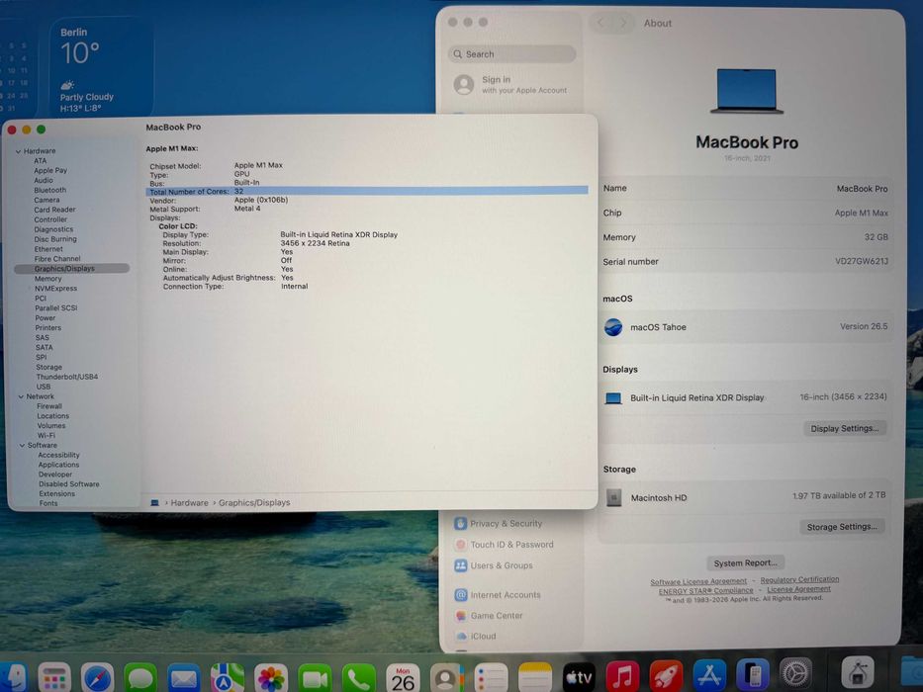The height and width of the screenshot is (692, 923).
Task: Open System Settings gear icon in Dock
Action: pos(795,673)
